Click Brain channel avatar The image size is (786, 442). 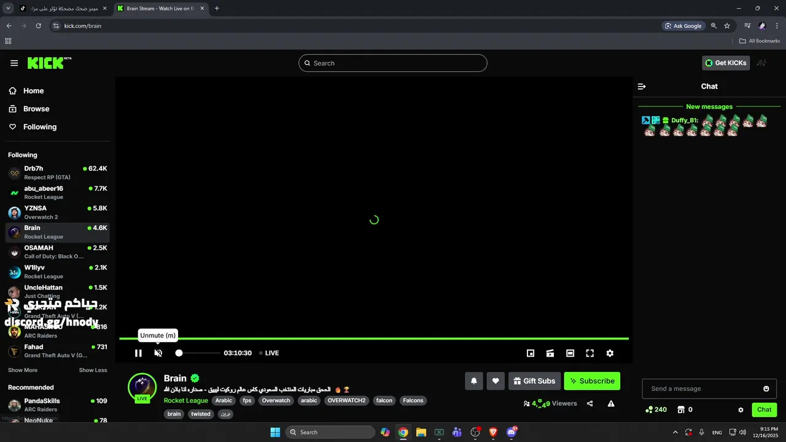[142, 387]
